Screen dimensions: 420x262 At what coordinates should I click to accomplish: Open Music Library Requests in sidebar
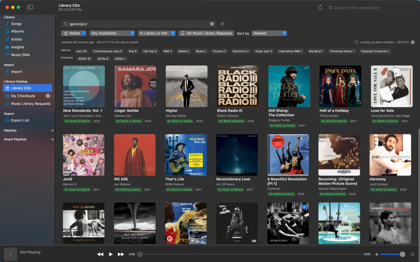pyautogui.click(x=28, y=103)
